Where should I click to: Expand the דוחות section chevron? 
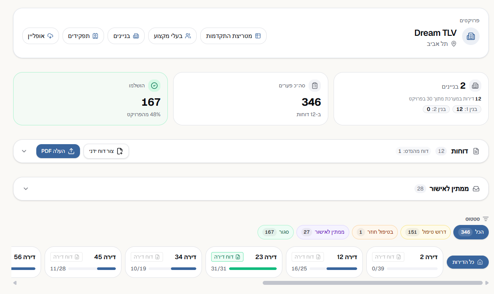pyautogui.click(x=24, y=151)
